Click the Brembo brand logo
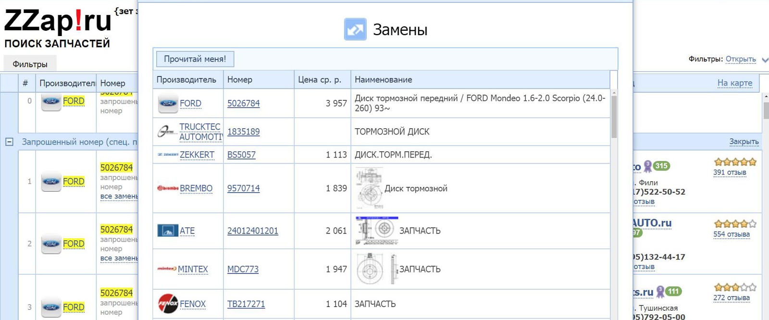Screen dimensions: 769x320 pyautogui.click(x=168, y=188)
